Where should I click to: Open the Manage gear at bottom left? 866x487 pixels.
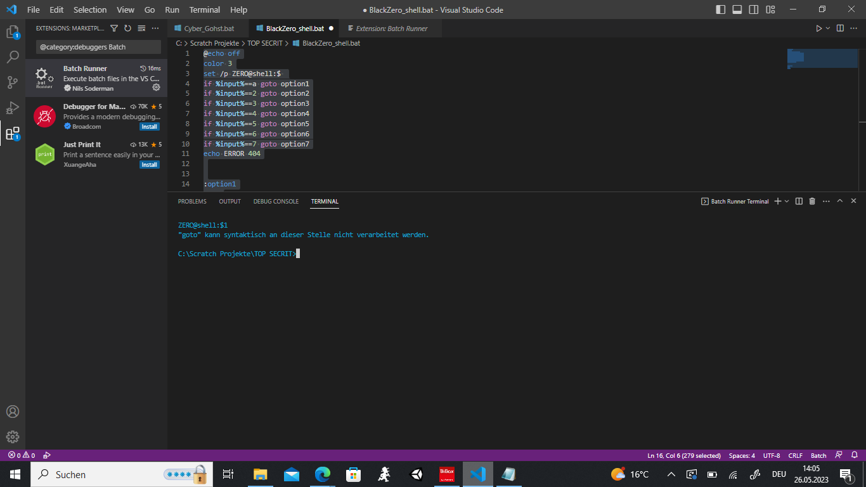tap(13, 437)
